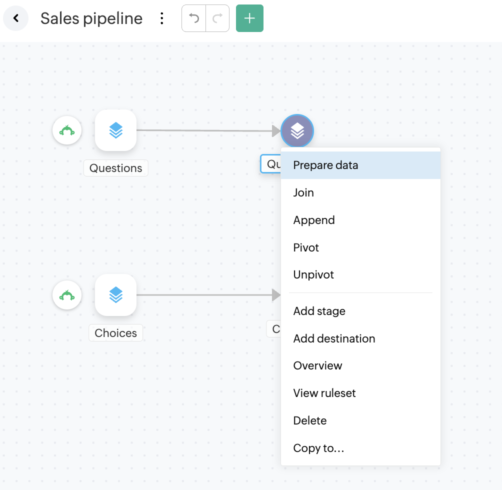Click the undo arrow icon
The width and height of the screenshot is (502, 490).
click(x=194, y=18)
